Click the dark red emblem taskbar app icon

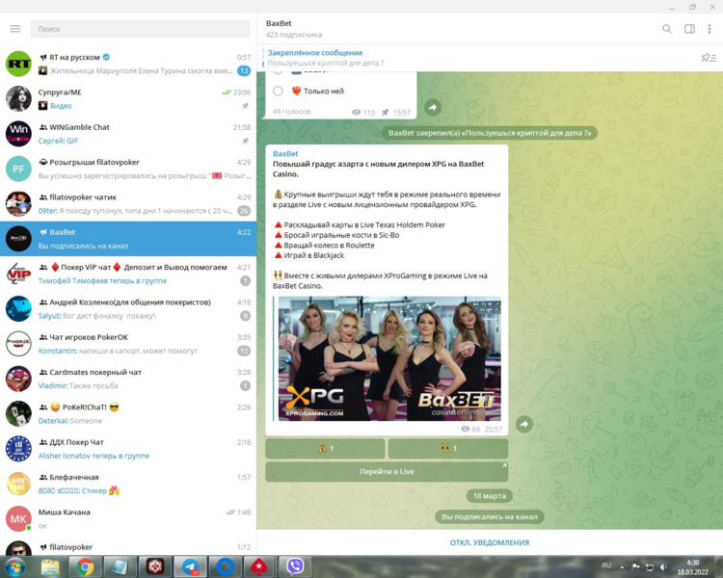click(x=155, y=566)
